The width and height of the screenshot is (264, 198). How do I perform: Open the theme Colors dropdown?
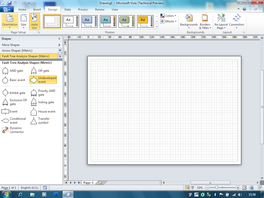point(168,16)
